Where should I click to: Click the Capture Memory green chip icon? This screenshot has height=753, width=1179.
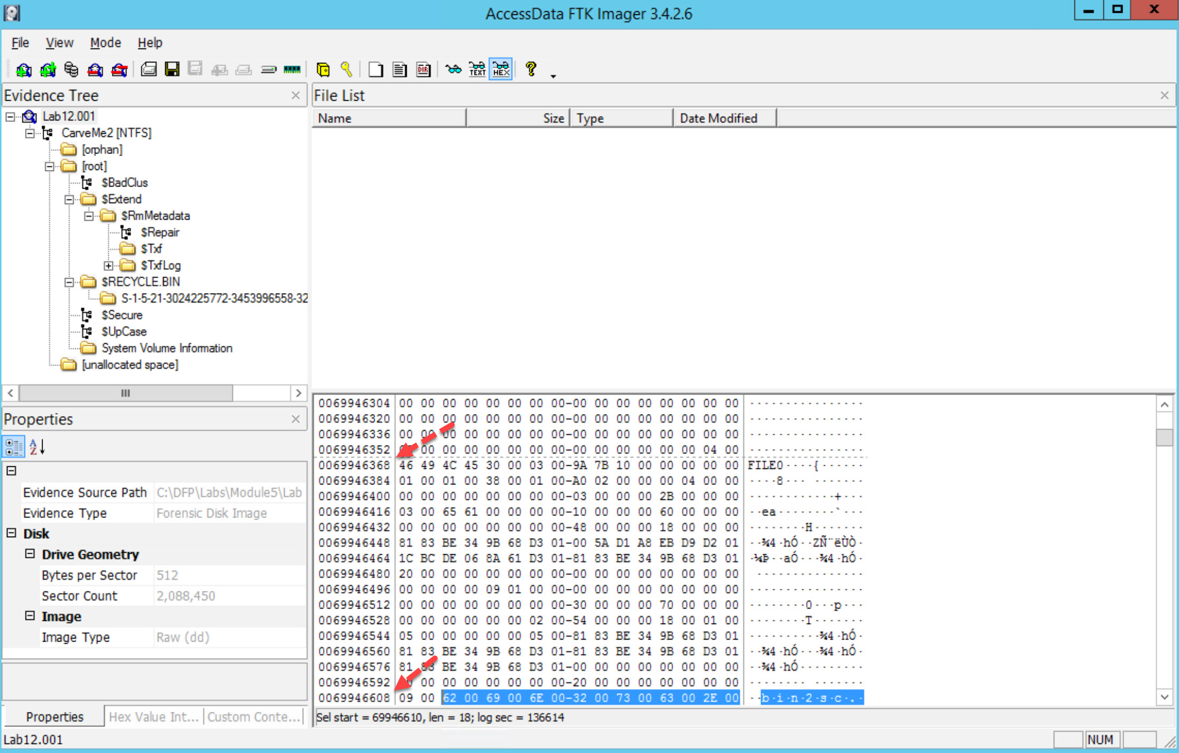pos(292,70)
